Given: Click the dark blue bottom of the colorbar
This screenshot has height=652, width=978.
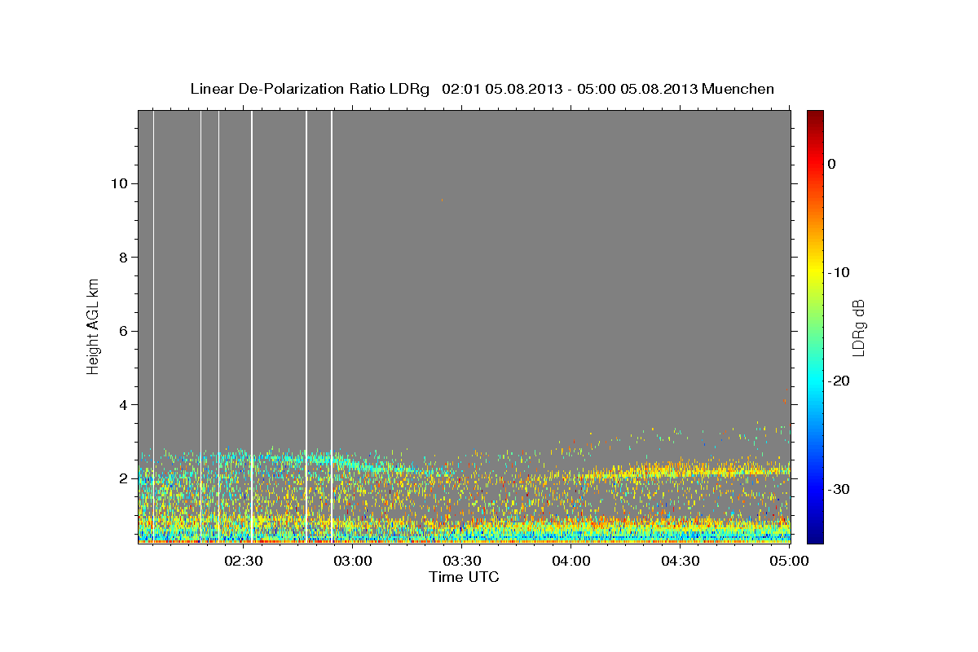Looking at the screenshot, I should point(815,537).
